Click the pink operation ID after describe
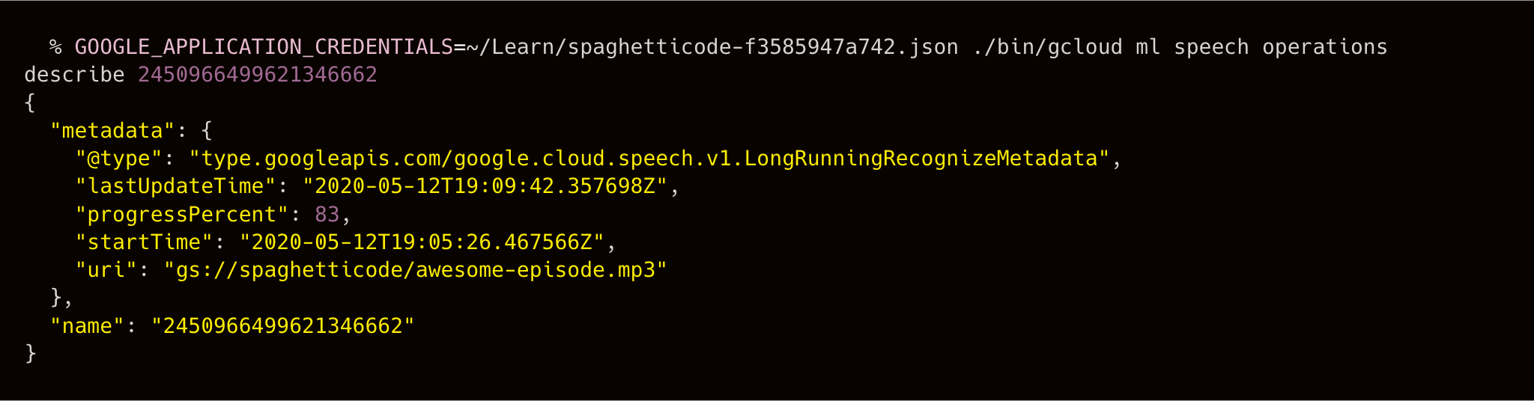This screenshot has width=1534, height=401. pos(258,75)
